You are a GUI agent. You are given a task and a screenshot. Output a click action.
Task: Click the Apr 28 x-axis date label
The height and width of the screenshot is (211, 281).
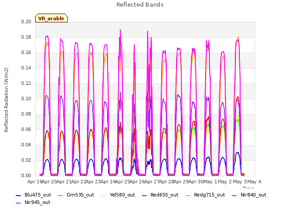click(x=167, y=182)
